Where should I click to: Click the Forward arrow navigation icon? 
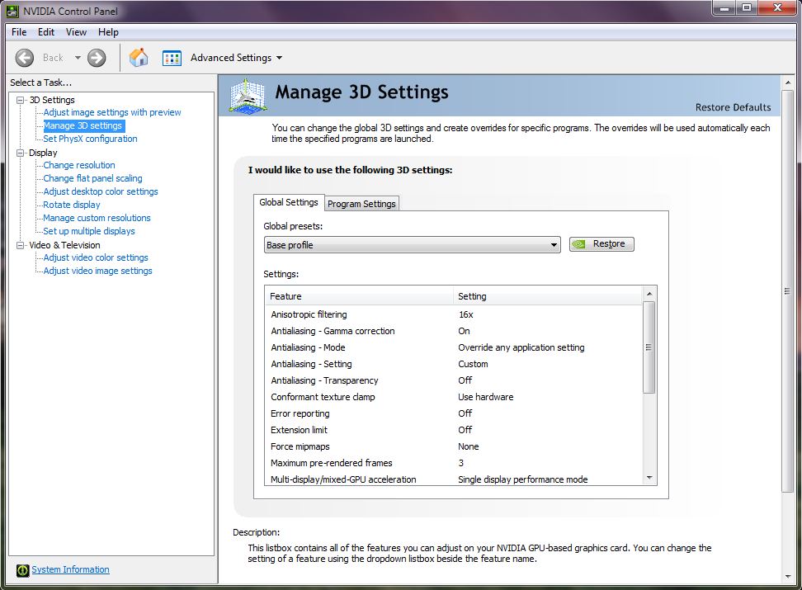[x=97, y=58]
